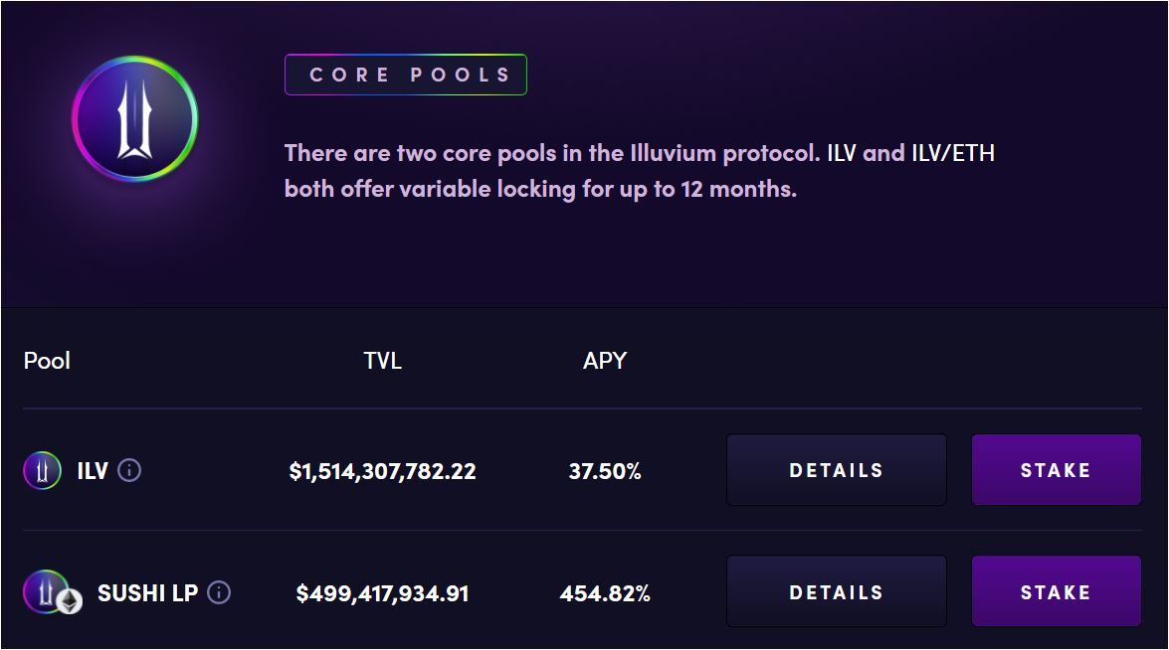
Task: Click the Pool column header
Action: point(47,361)
